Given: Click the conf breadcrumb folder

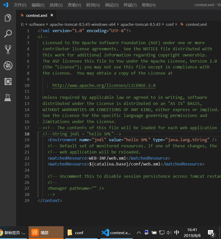Looking at the screenshot, I should 170,25.
